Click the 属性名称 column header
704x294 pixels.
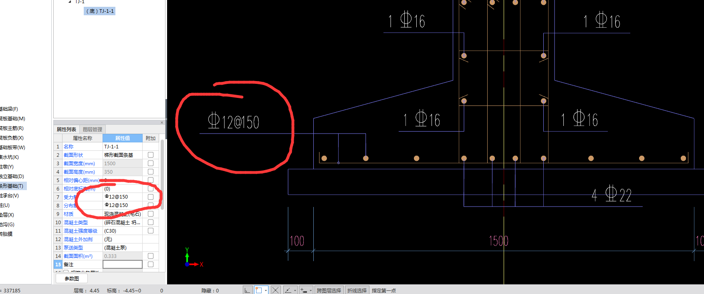point(83,138)
